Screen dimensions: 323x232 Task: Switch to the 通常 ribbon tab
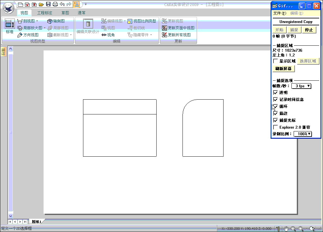[x=81, y=13]
